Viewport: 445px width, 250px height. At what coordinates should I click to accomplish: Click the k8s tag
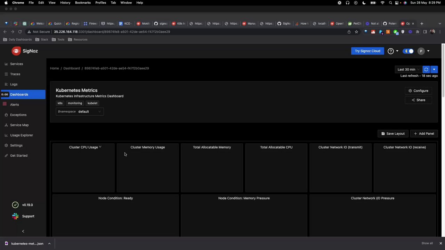coord(60,103)
